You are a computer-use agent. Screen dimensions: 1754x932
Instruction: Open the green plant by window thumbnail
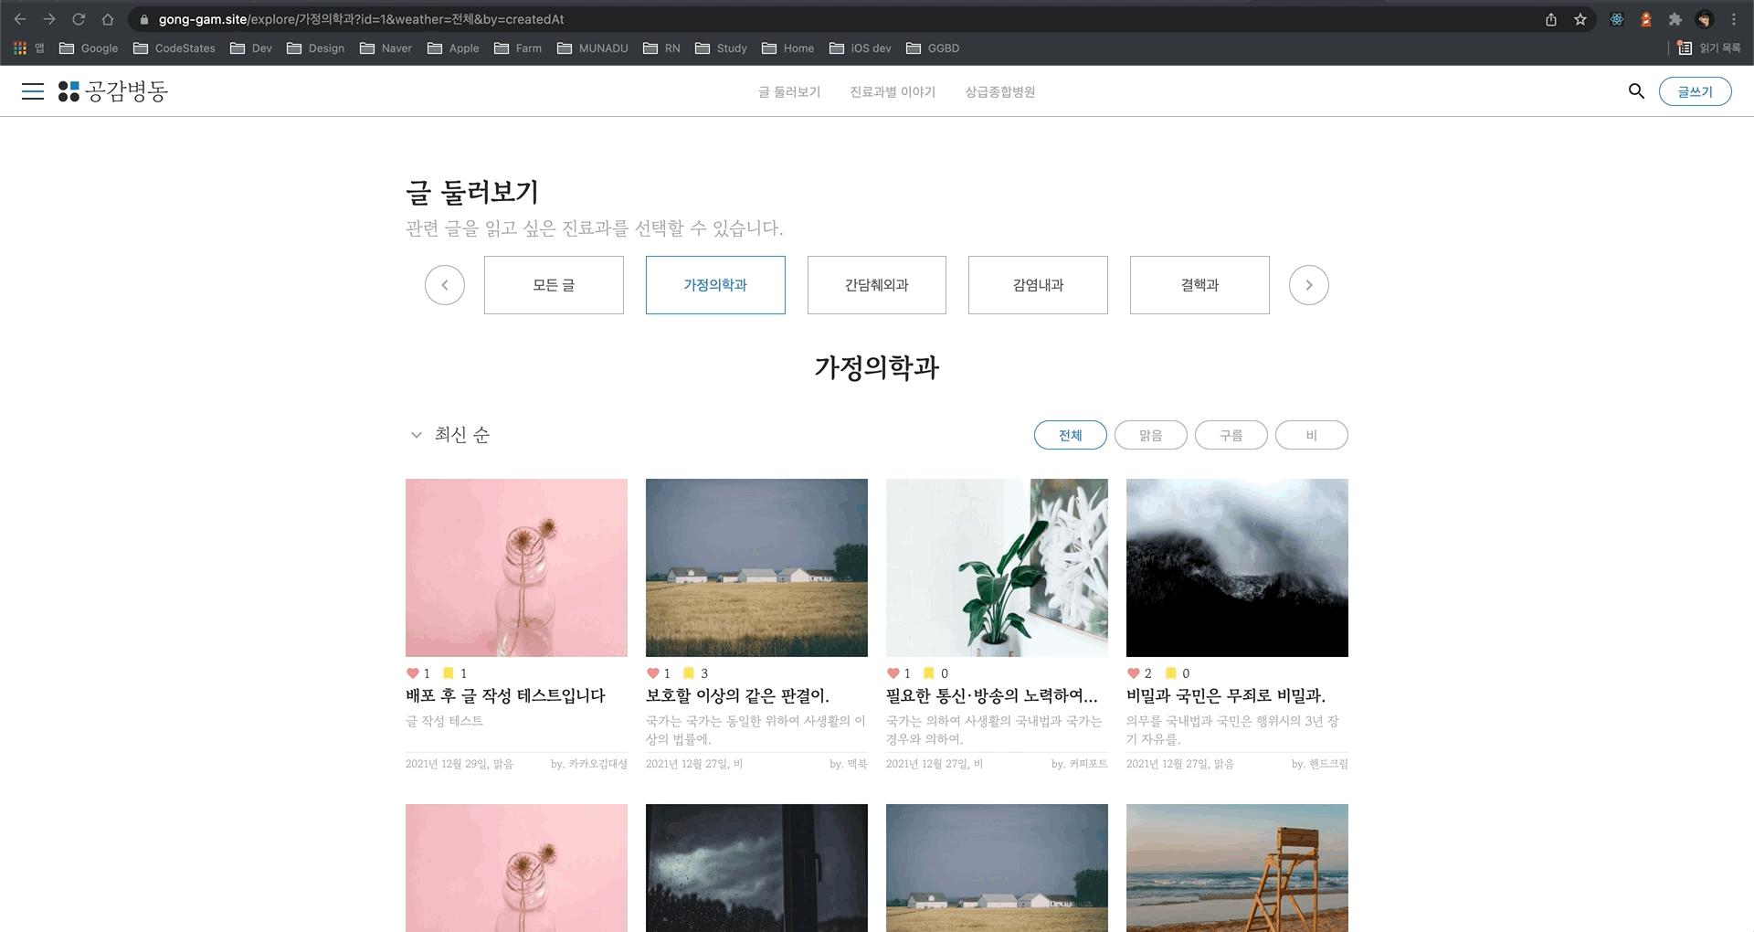click(x=997, y=567)
